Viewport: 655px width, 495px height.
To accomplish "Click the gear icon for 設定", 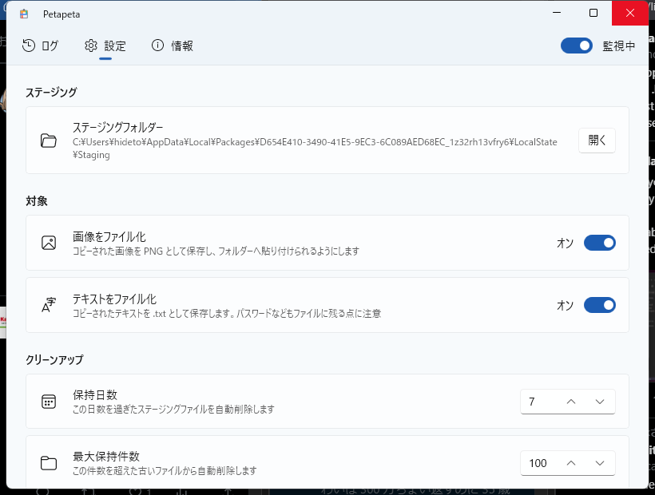I will click(90, 46).
